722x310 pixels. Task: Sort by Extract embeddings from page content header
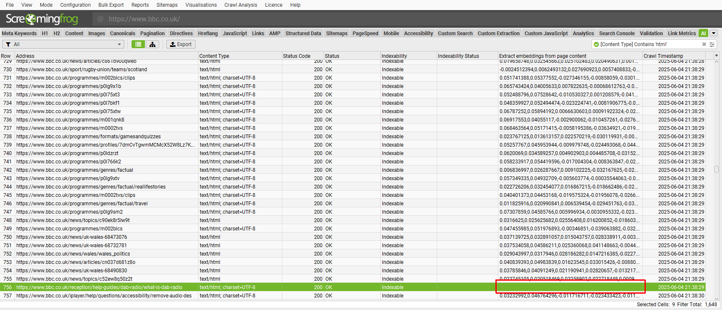pos(570,56)
